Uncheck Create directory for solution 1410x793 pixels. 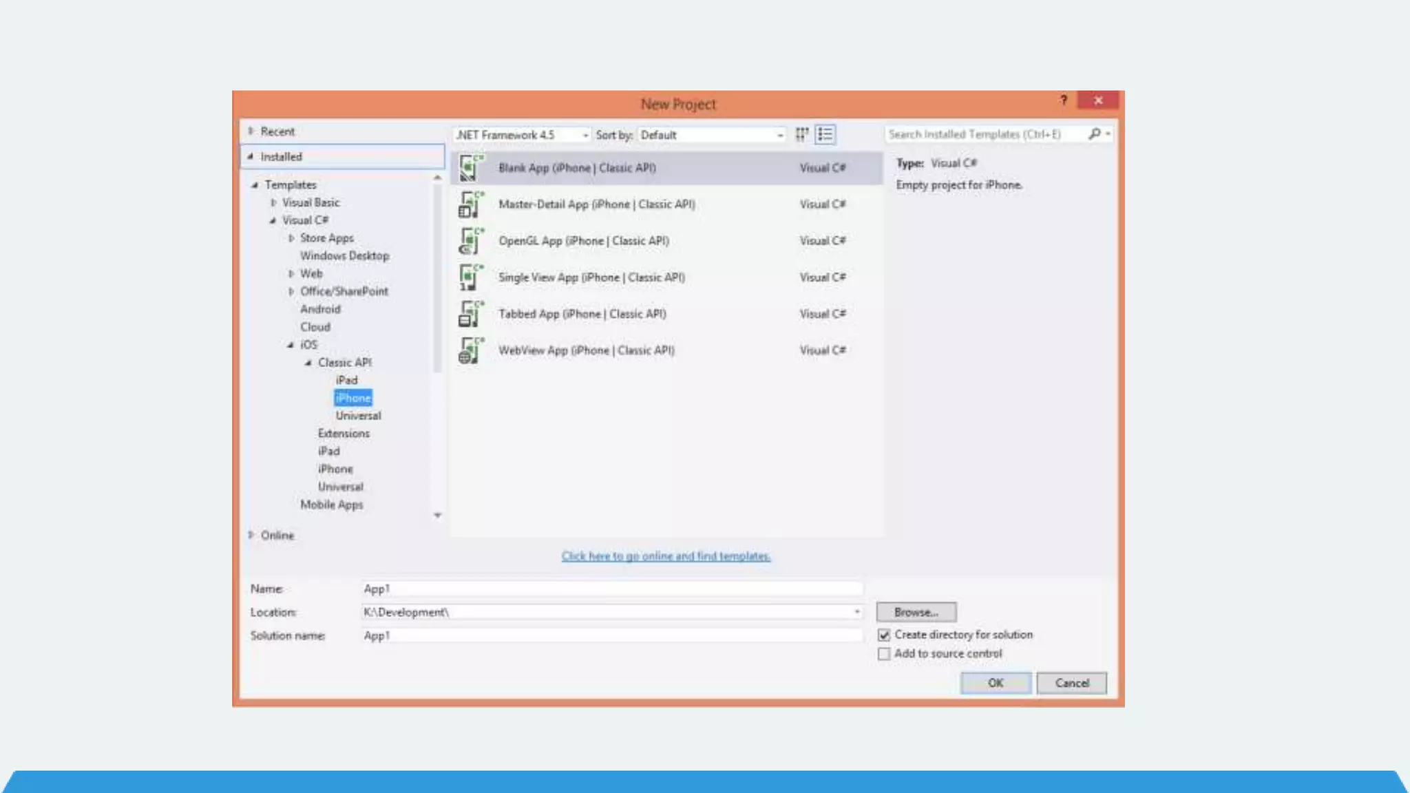[x=884, y=635]
